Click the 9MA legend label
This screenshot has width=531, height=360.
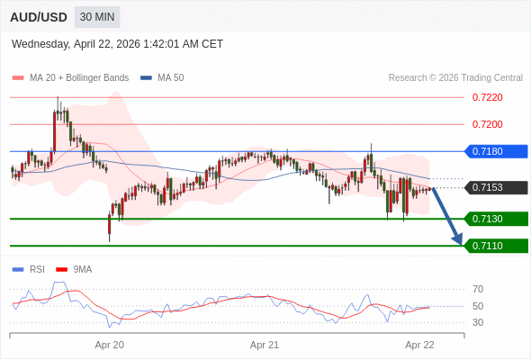click(83, 270)
